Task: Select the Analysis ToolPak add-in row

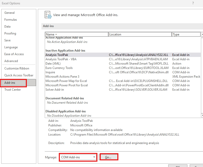Action: tap(123, 55)
